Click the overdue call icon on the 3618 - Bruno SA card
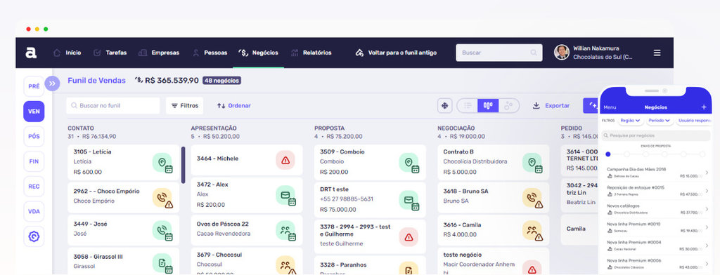This screenshot has height=275, width=720. (532, 198)
